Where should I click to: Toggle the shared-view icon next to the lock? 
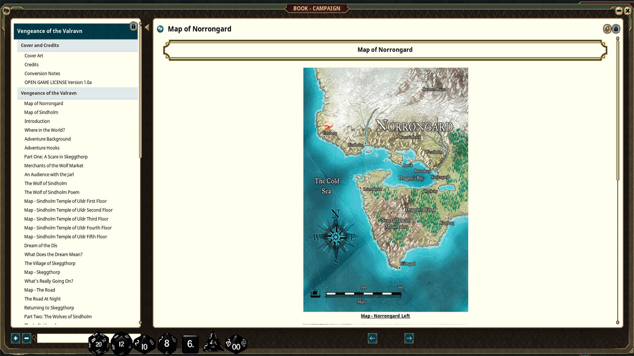607,29
